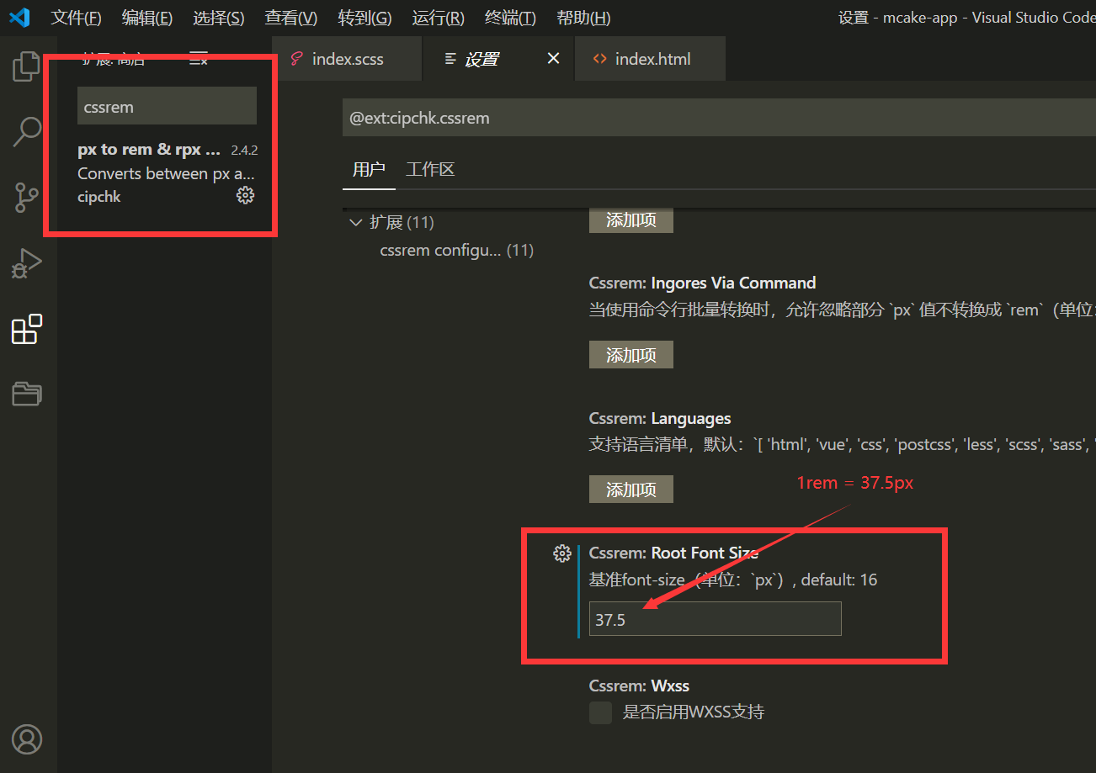Viewport: 1096px width, 773px height.
Task: Open the 运行(R) menu
Action: click(439, 18)
